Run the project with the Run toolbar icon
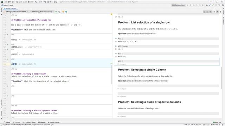The width and height of the screenshot is (225, 126). click(187, 5)
